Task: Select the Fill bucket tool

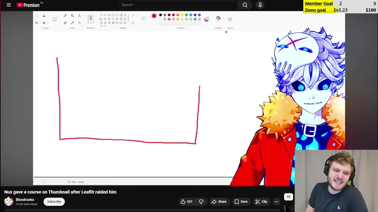Action: 72,16
